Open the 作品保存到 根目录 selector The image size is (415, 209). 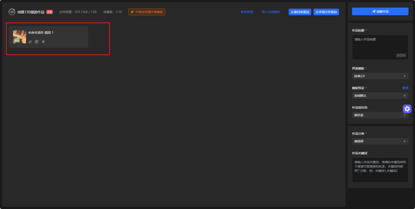pyautogui.click(x=380, y=115)
